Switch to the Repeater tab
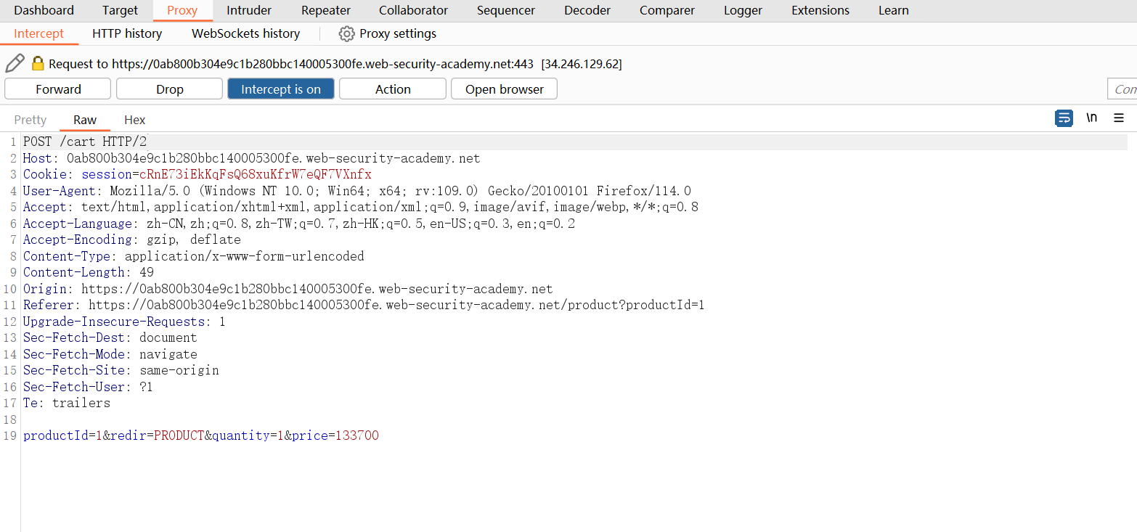The image size is (1137, 532). pos(326,11)
